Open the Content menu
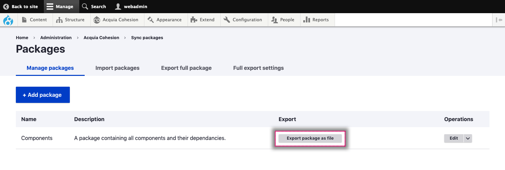Viewport: 505px width, 170px height. [x=34, y=20]
